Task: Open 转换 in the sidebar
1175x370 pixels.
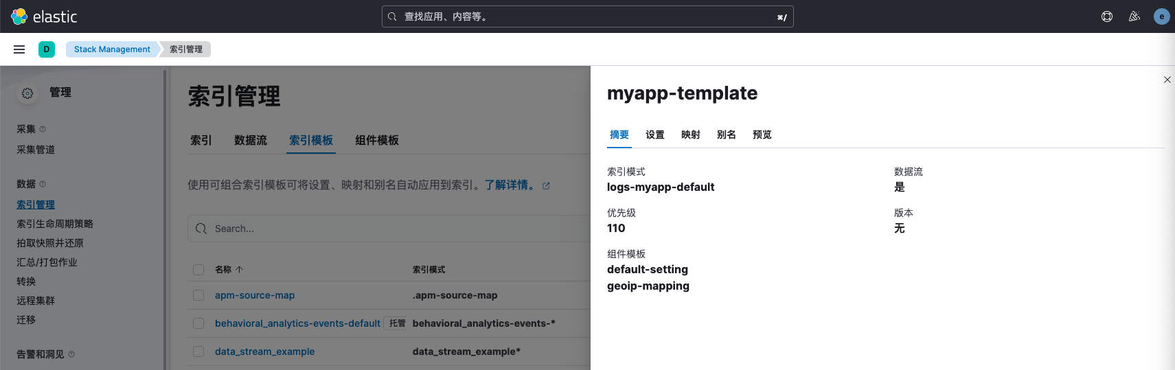Action: 26,281
